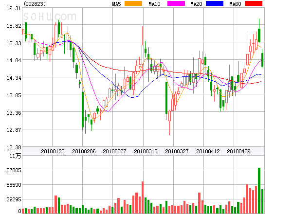This screenshot has height=214, width=292.
Task: Select the MA5 legend label
Action: coord(117,4)
